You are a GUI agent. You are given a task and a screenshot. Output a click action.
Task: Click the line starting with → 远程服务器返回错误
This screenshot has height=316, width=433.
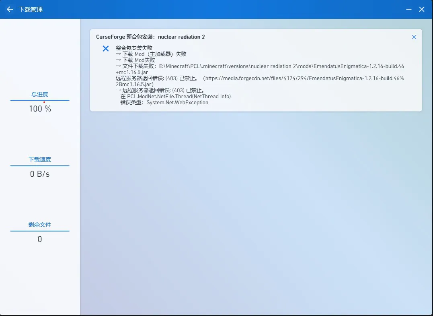pos(160,91)
